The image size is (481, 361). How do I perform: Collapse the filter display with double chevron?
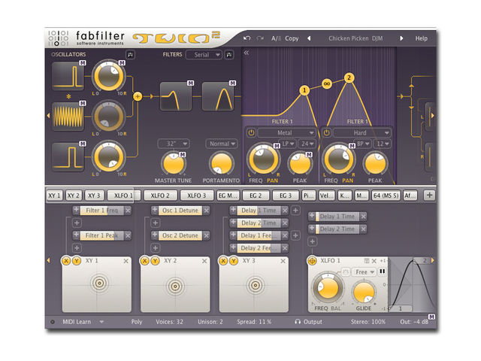[247, 53]
